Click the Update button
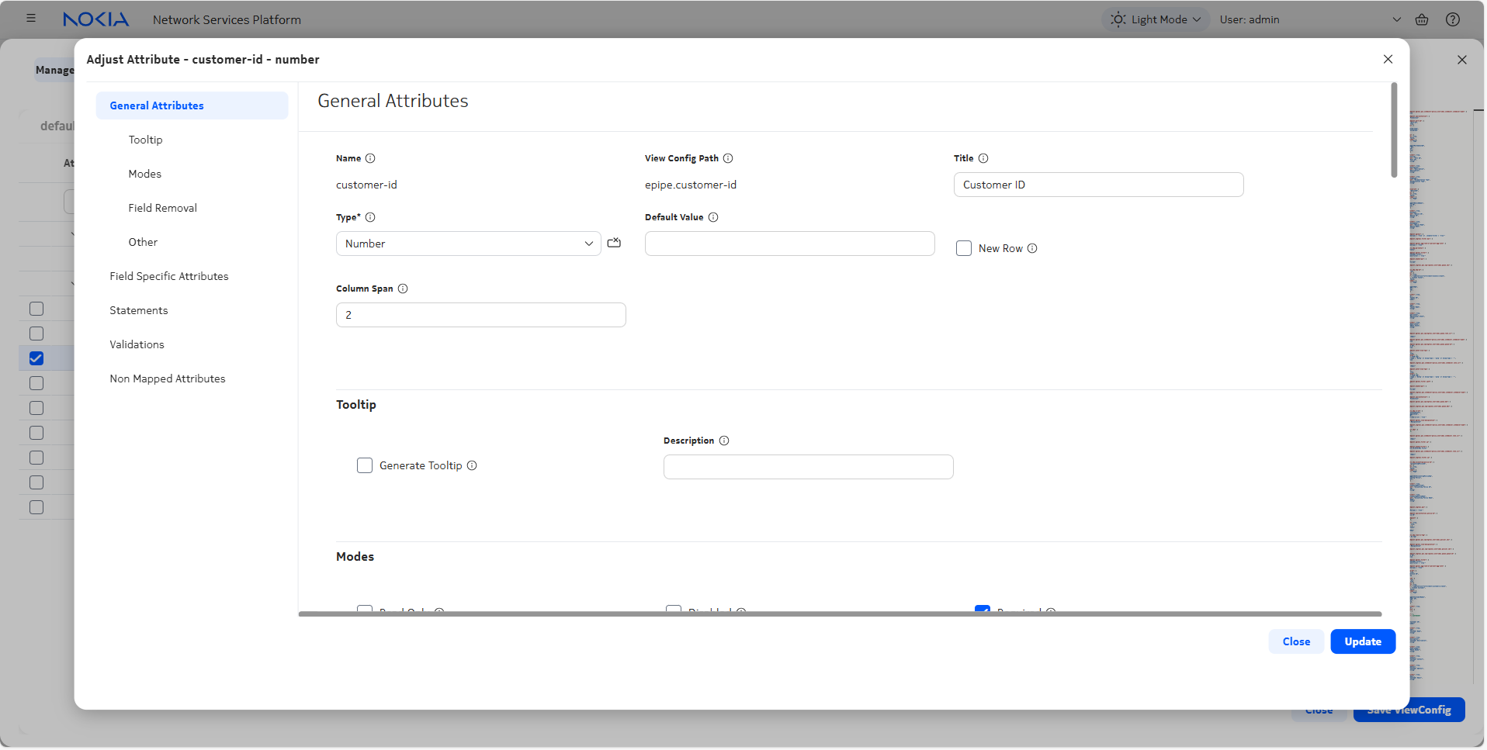The image size is (1487, 750). tap(1362, 641)
